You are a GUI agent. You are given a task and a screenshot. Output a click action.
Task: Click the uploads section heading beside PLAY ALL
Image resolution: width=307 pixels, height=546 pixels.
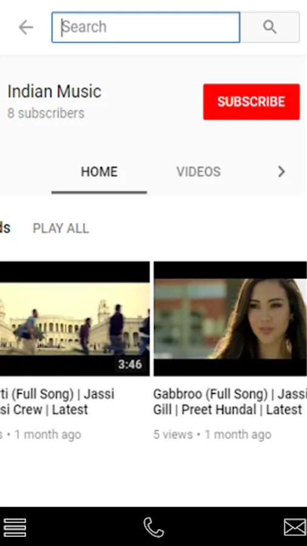click(x=5, y=229)
